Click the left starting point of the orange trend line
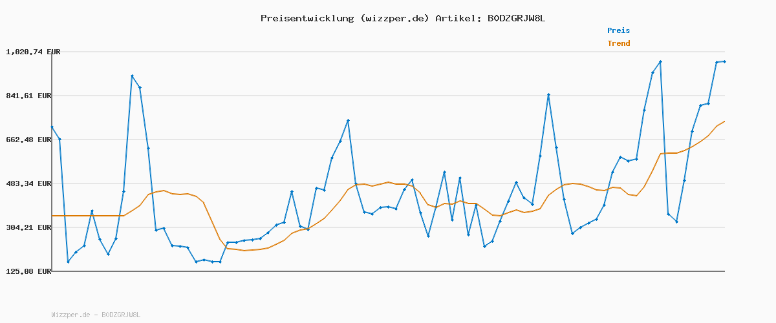Screen dimensions: 776x323 click(52, 216)
